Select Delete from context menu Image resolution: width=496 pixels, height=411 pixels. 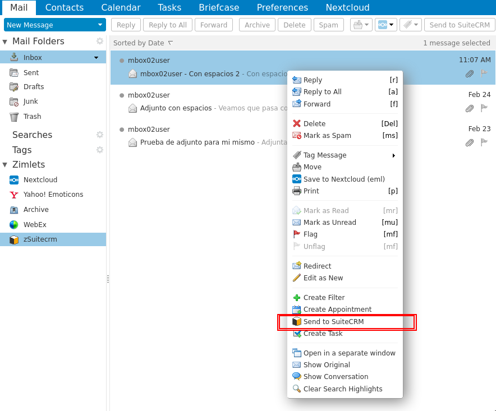click(x=345, y=123)
